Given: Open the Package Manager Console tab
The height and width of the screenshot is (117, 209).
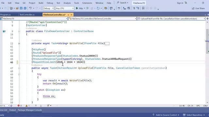Looking at the screenshot, I should [x=30, y=110].
